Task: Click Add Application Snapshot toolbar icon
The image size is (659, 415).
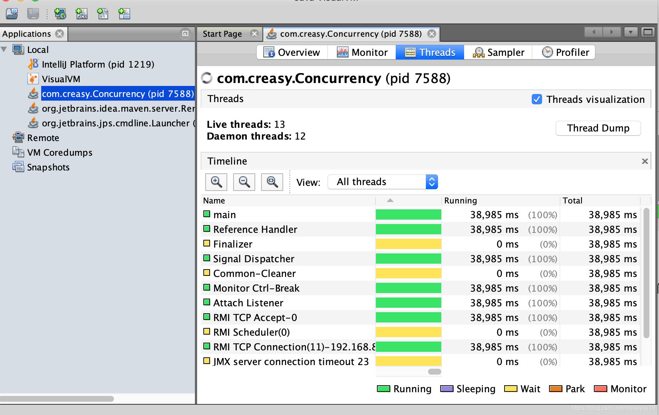Action: [124, 14]
